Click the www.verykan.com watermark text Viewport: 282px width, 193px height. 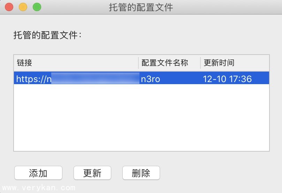39,188
